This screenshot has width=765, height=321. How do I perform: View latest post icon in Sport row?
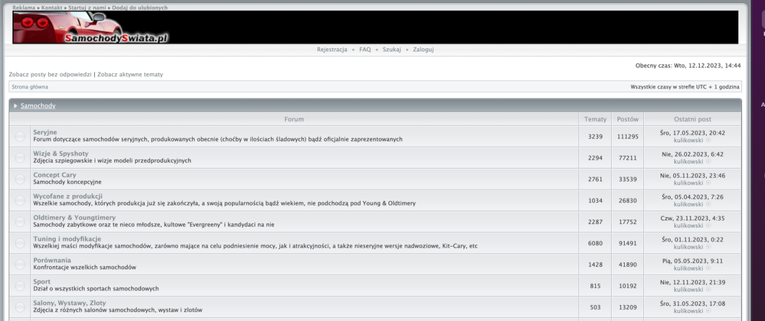[708, 290]
